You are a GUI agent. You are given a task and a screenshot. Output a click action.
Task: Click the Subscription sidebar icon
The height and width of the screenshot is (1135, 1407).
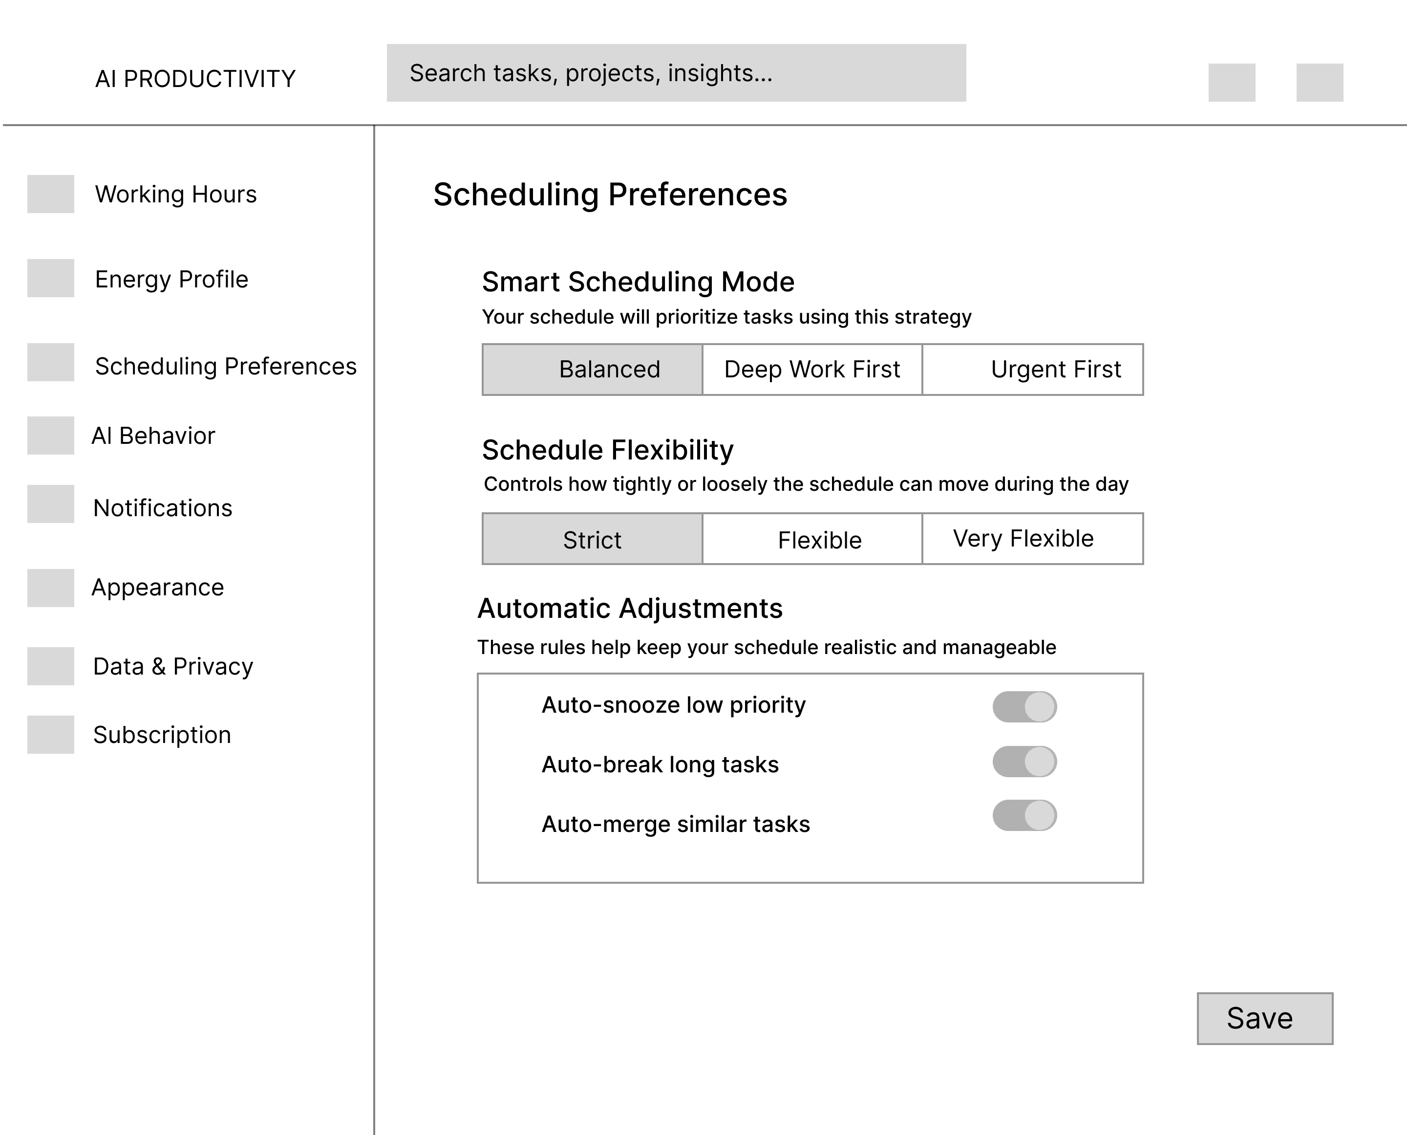coord(50,734)
